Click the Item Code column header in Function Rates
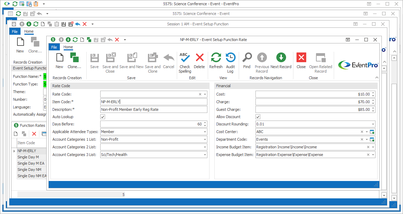 tap(32, 143)
